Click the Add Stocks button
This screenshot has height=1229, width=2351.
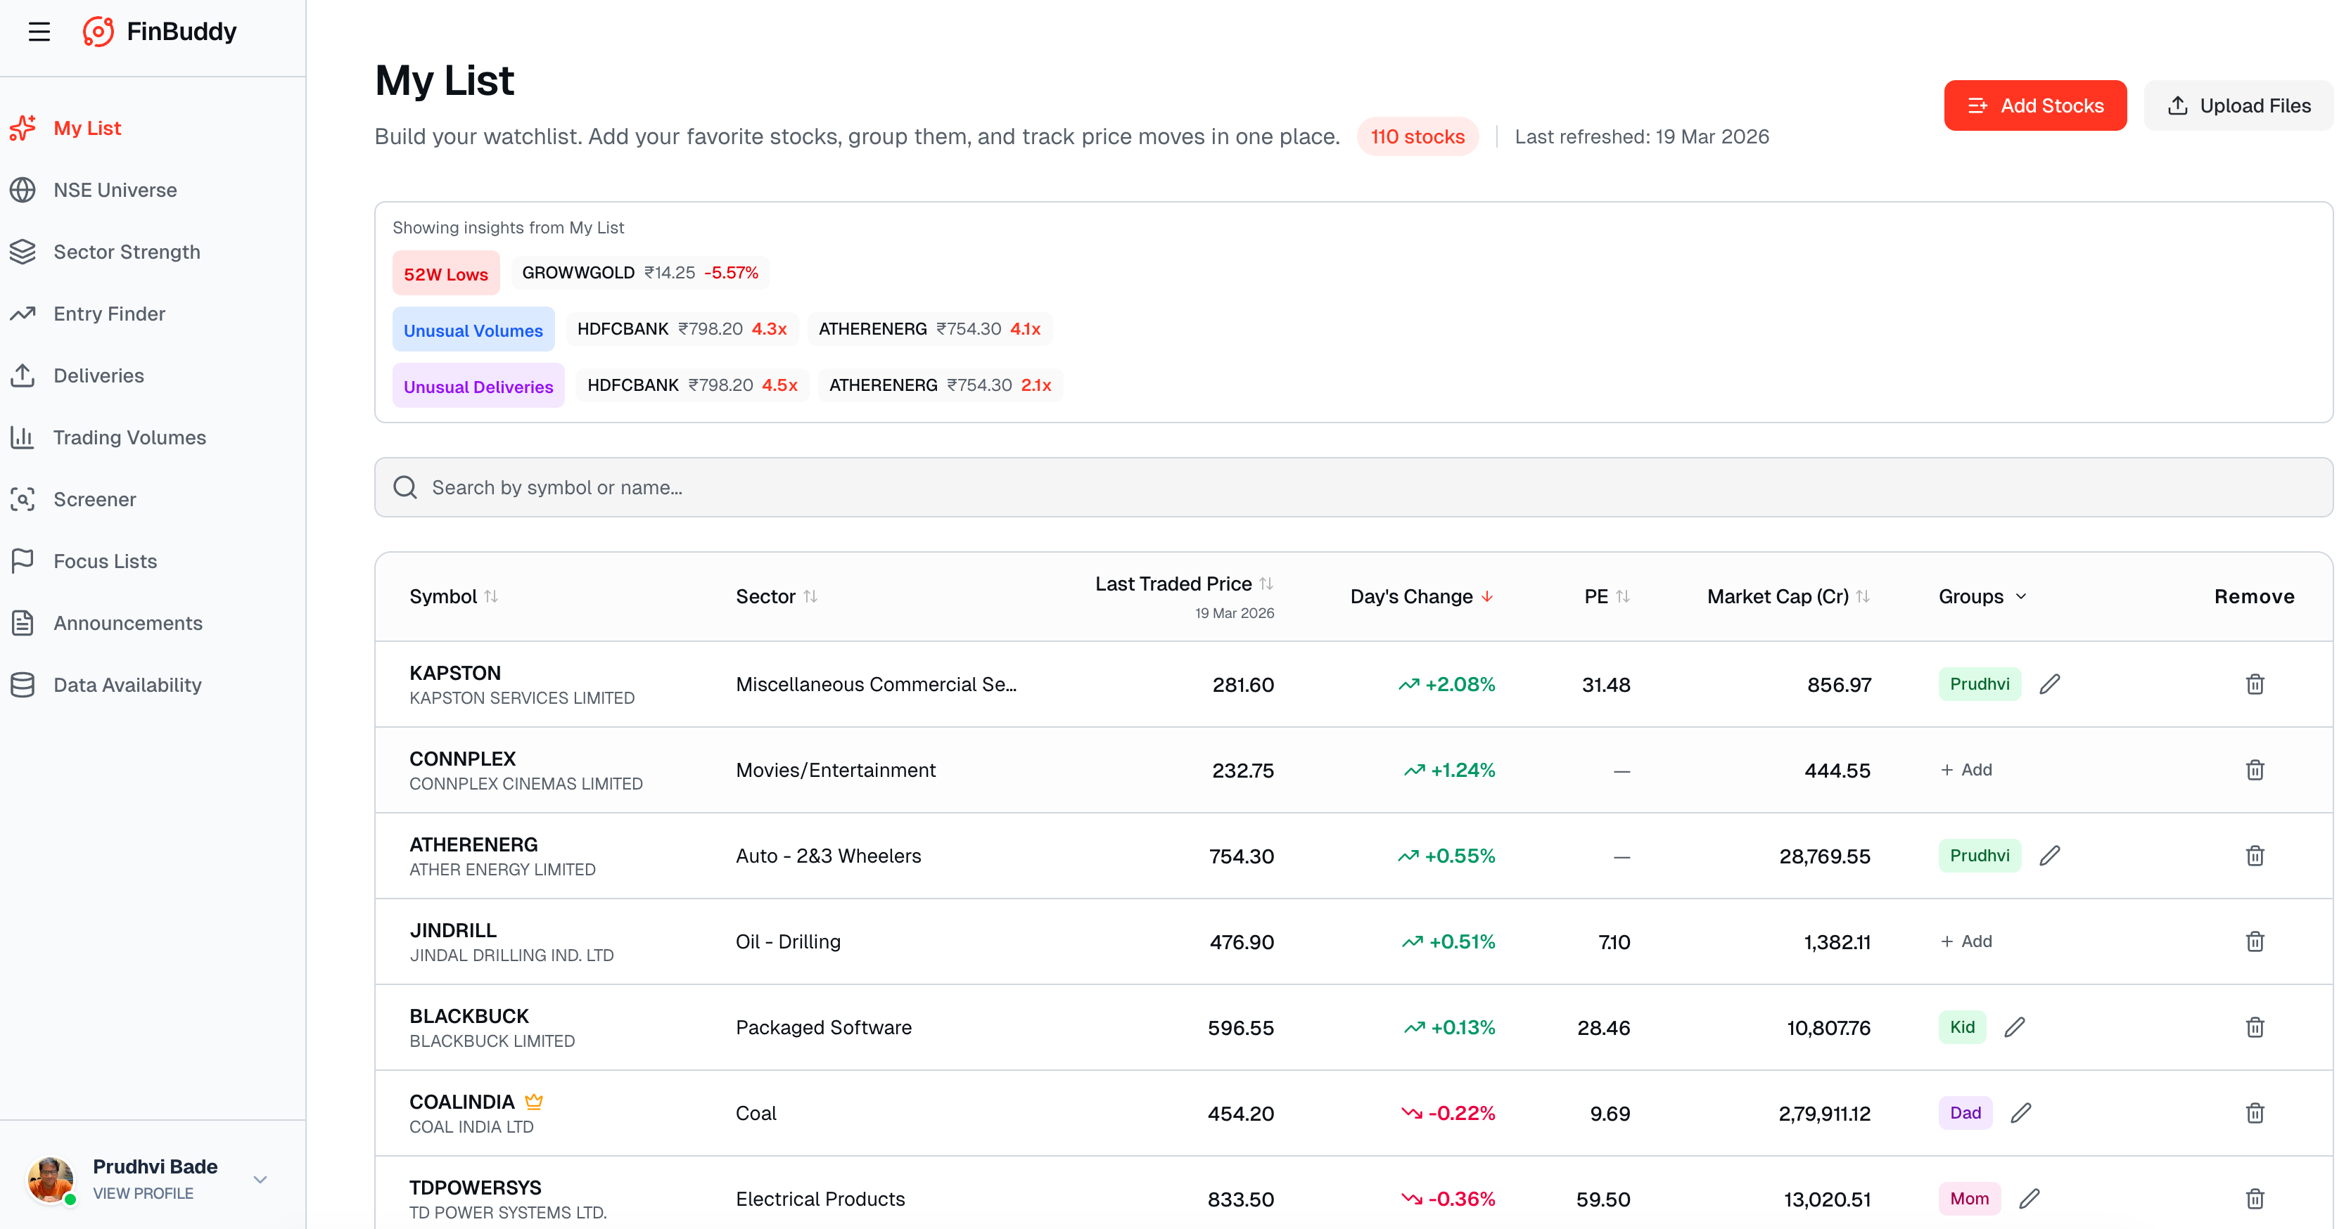[x=2035, y=106]
